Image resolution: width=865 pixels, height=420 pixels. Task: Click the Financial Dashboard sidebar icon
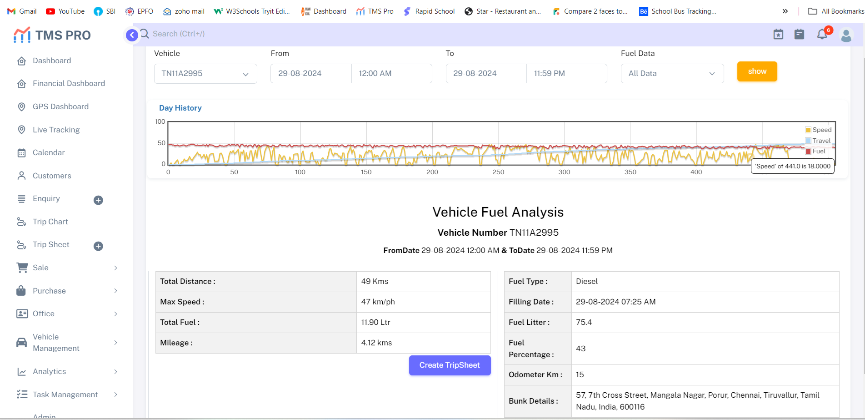(21, 84)
